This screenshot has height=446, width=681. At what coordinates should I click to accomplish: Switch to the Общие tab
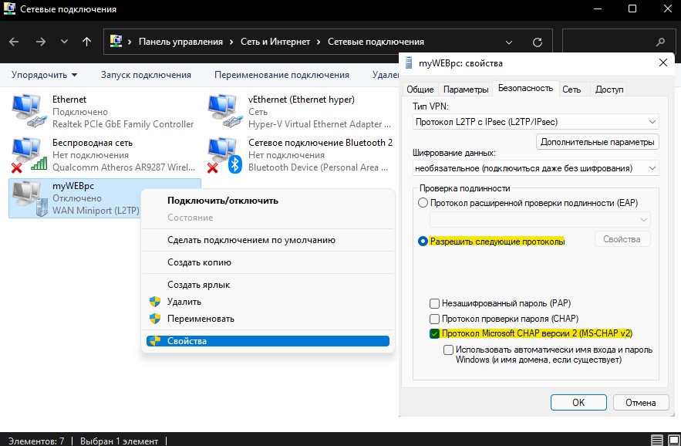tap(420, 90)
